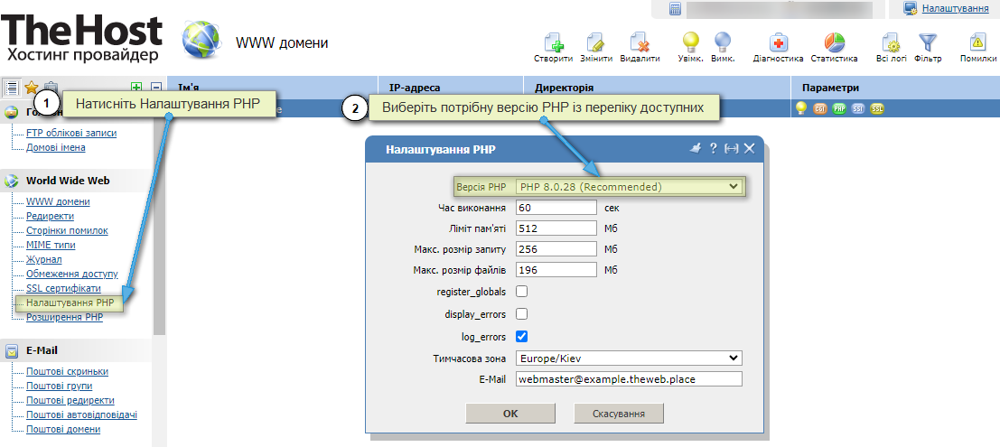Open Редиректи in sidebar
Image resolution: width=1000 pixels, height=447 pixels.
coord(51,216)
